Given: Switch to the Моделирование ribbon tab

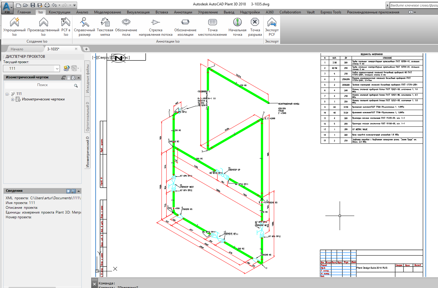Looking at the screenshot, I should [x=108, y=12].
